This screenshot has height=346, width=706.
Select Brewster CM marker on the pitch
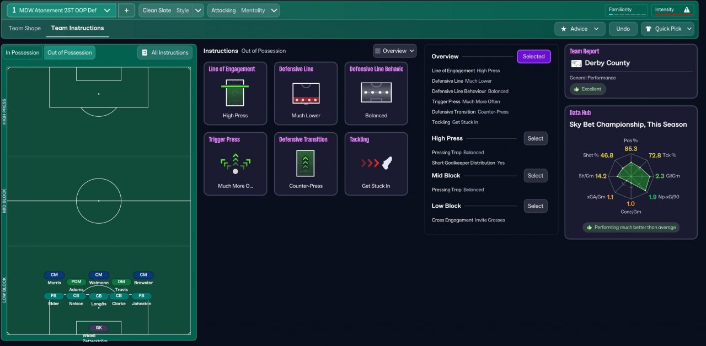point(143,275)
